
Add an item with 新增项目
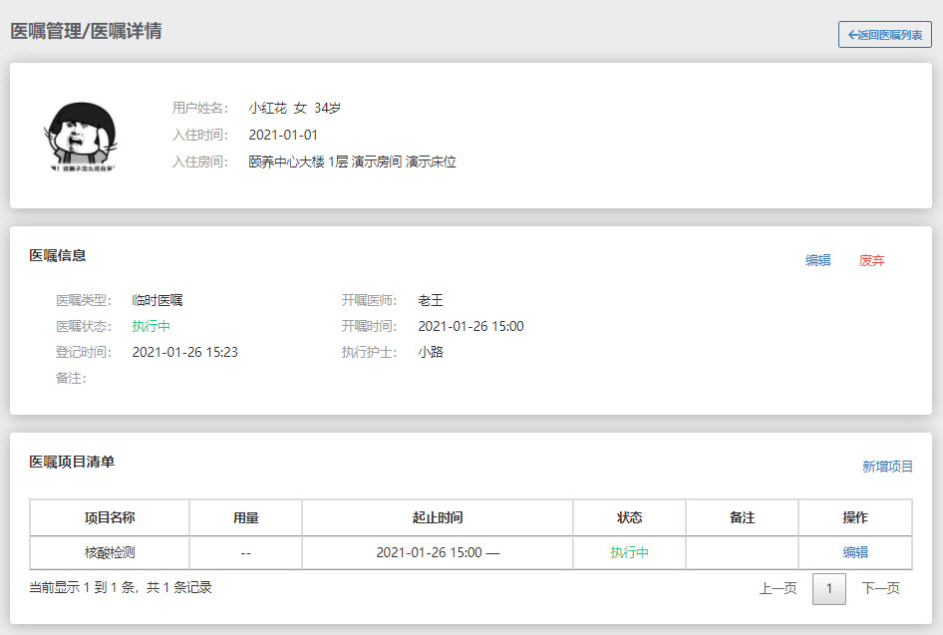tap(888, 467)
